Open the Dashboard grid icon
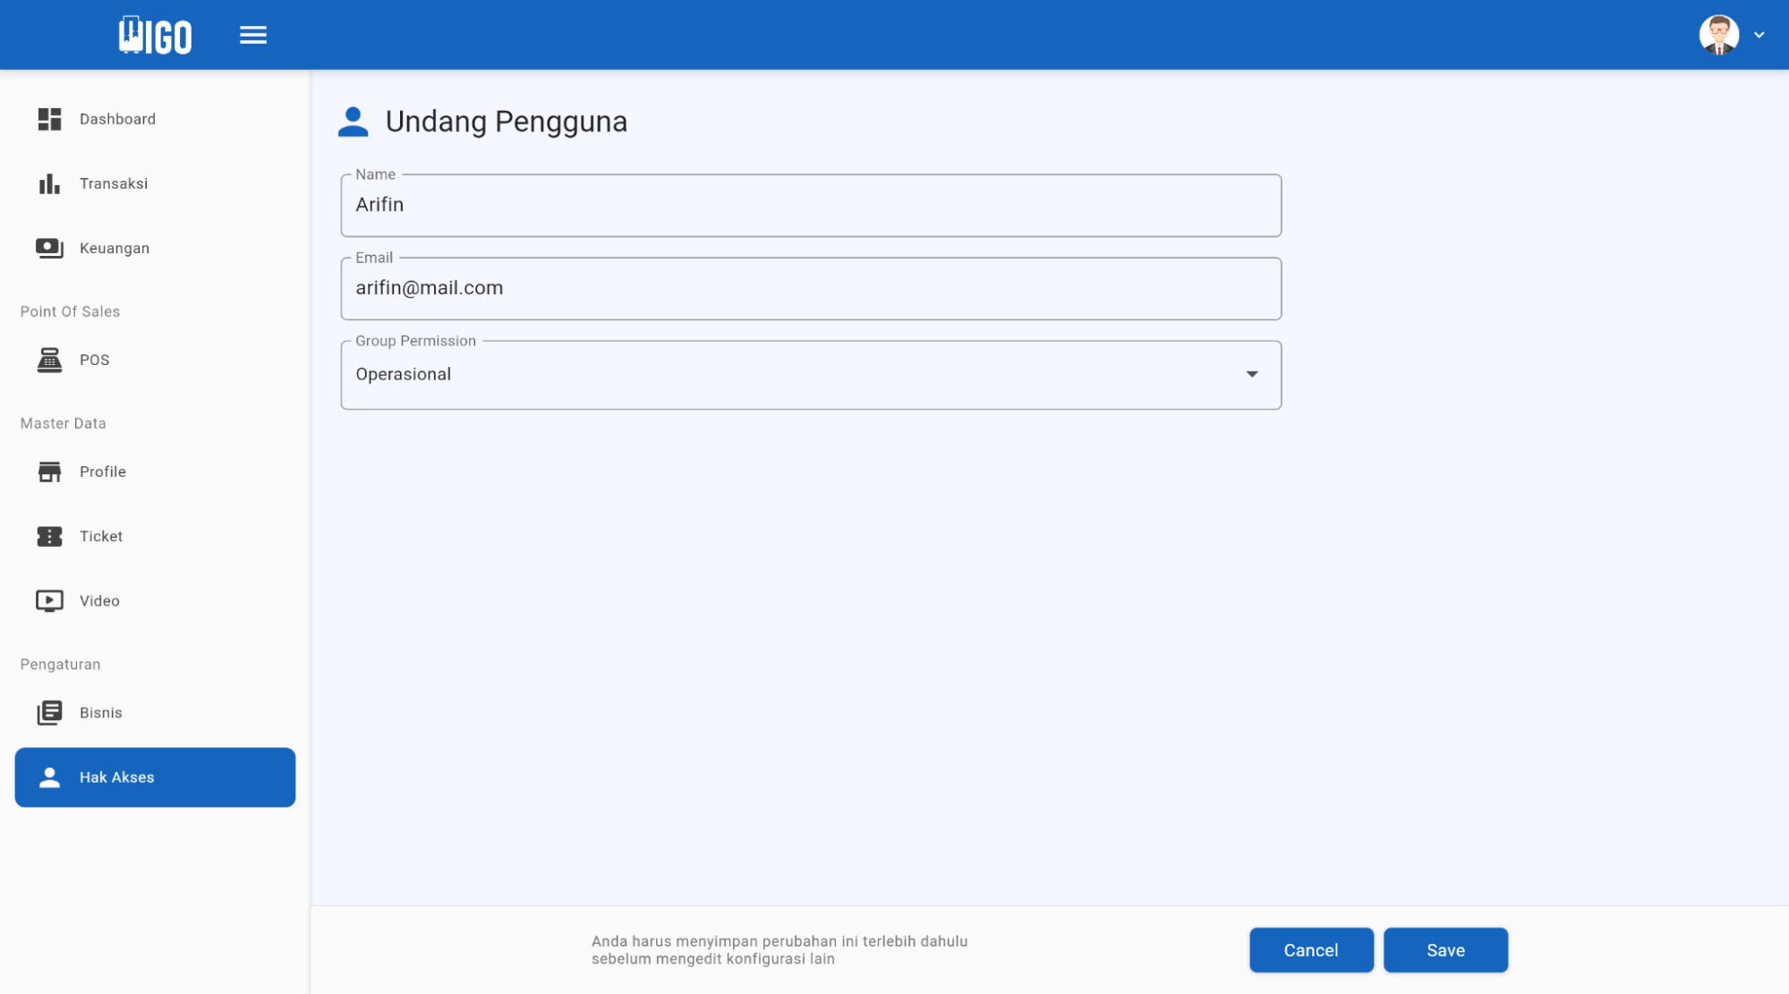 click(x=49, y=119)
